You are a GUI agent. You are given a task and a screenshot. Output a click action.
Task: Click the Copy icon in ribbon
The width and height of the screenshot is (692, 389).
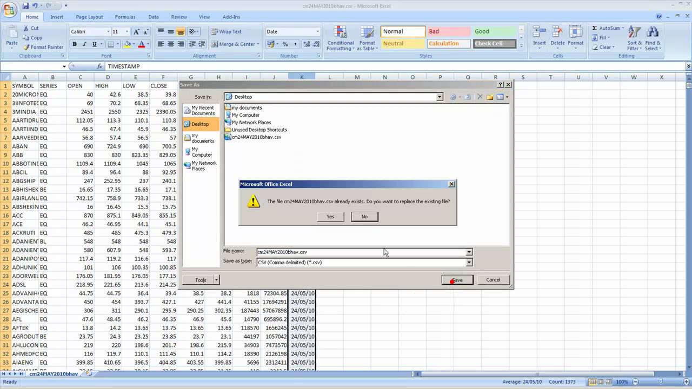(x=26, y=38)
